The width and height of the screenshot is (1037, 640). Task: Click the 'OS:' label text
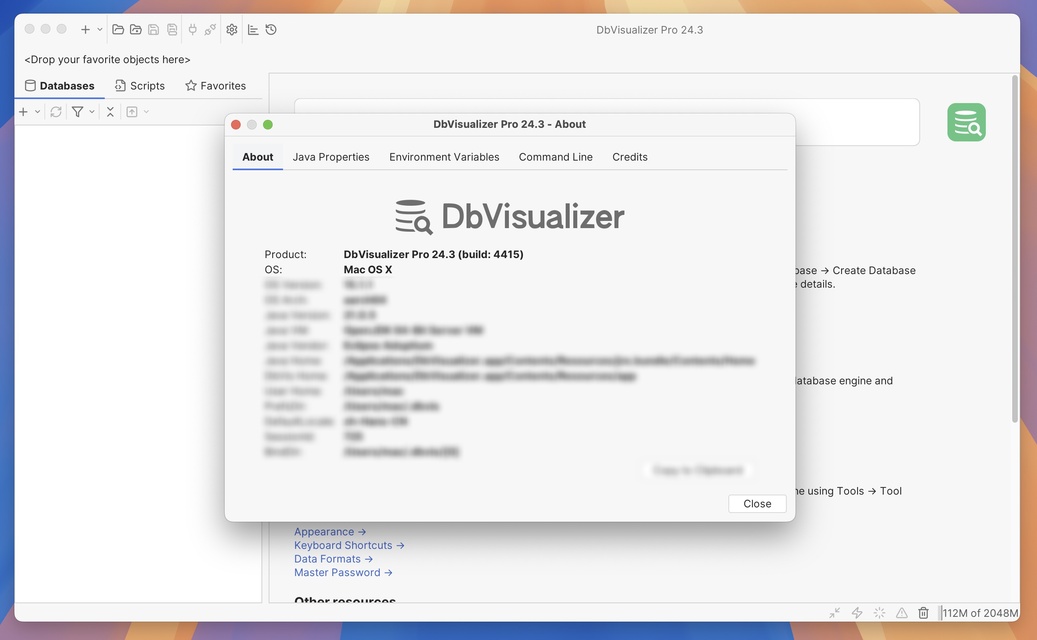click(x=273, y=270)
